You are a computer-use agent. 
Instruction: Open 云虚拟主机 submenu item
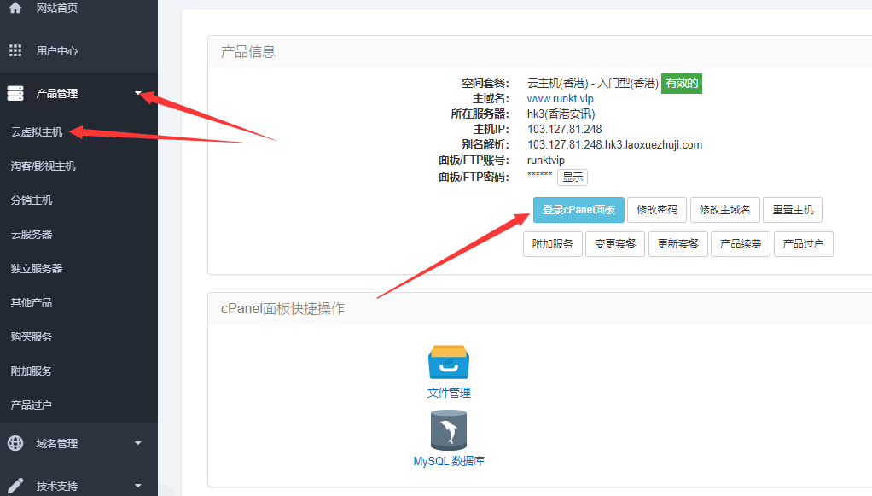(37, 132)
